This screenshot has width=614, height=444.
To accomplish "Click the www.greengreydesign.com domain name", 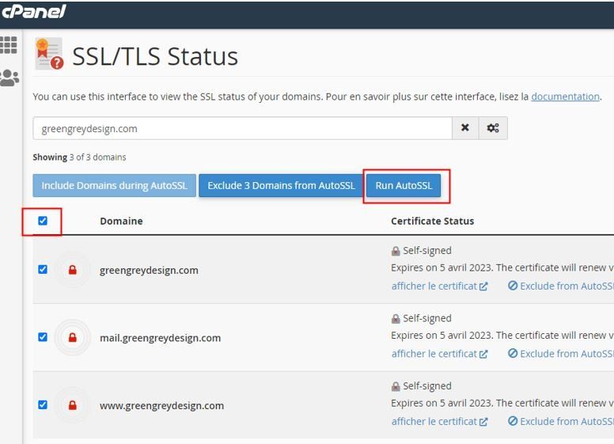I will coord(161,406).
